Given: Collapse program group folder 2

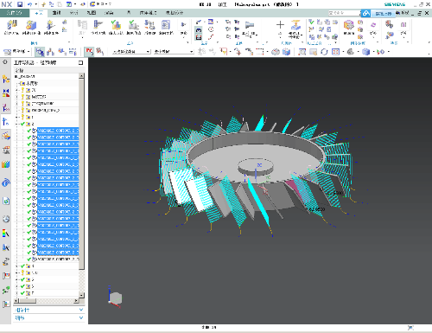Looking at the screenshot, I should pos(16,124).
